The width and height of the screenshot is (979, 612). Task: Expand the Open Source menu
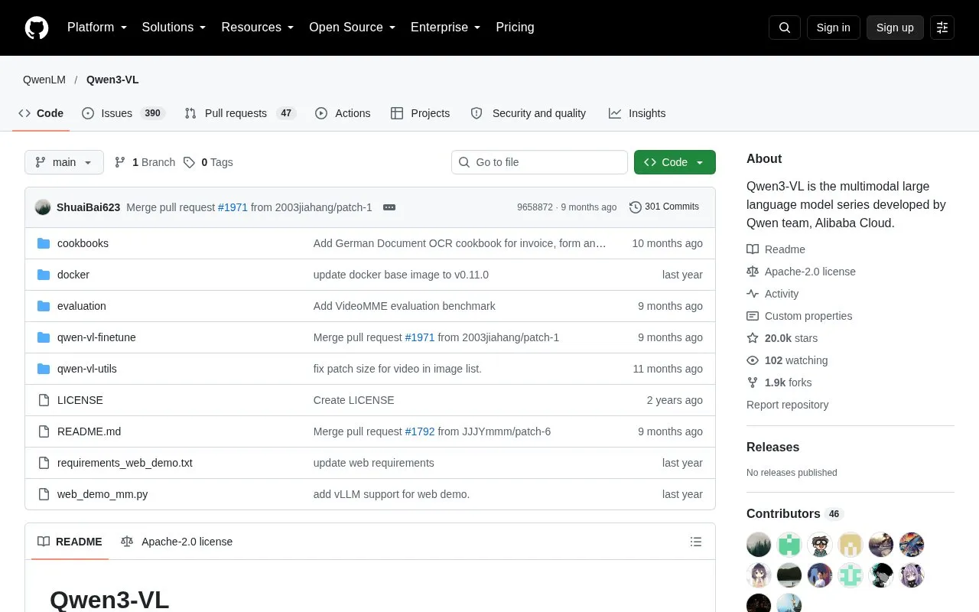pos(353,28)
